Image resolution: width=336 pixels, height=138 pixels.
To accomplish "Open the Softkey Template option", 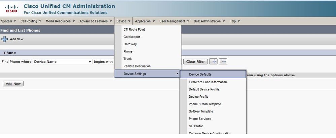I will pos(201,111).
